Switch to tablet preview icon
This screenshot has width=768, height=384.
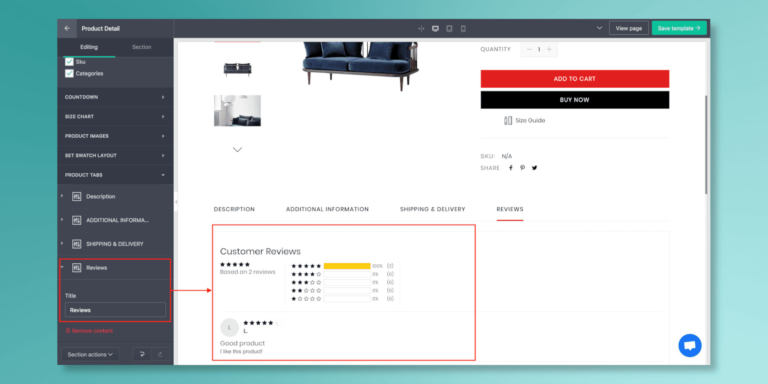click(449, 28)
